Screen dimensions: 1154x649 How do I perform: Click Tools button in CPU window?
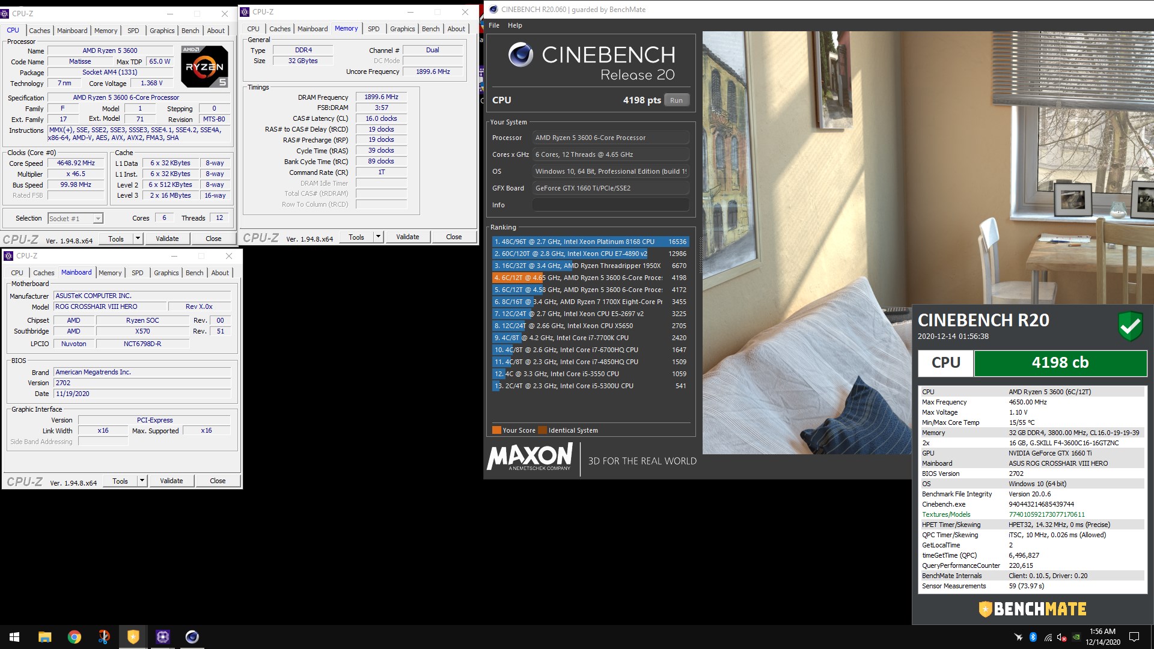click(x=116, y=239)
